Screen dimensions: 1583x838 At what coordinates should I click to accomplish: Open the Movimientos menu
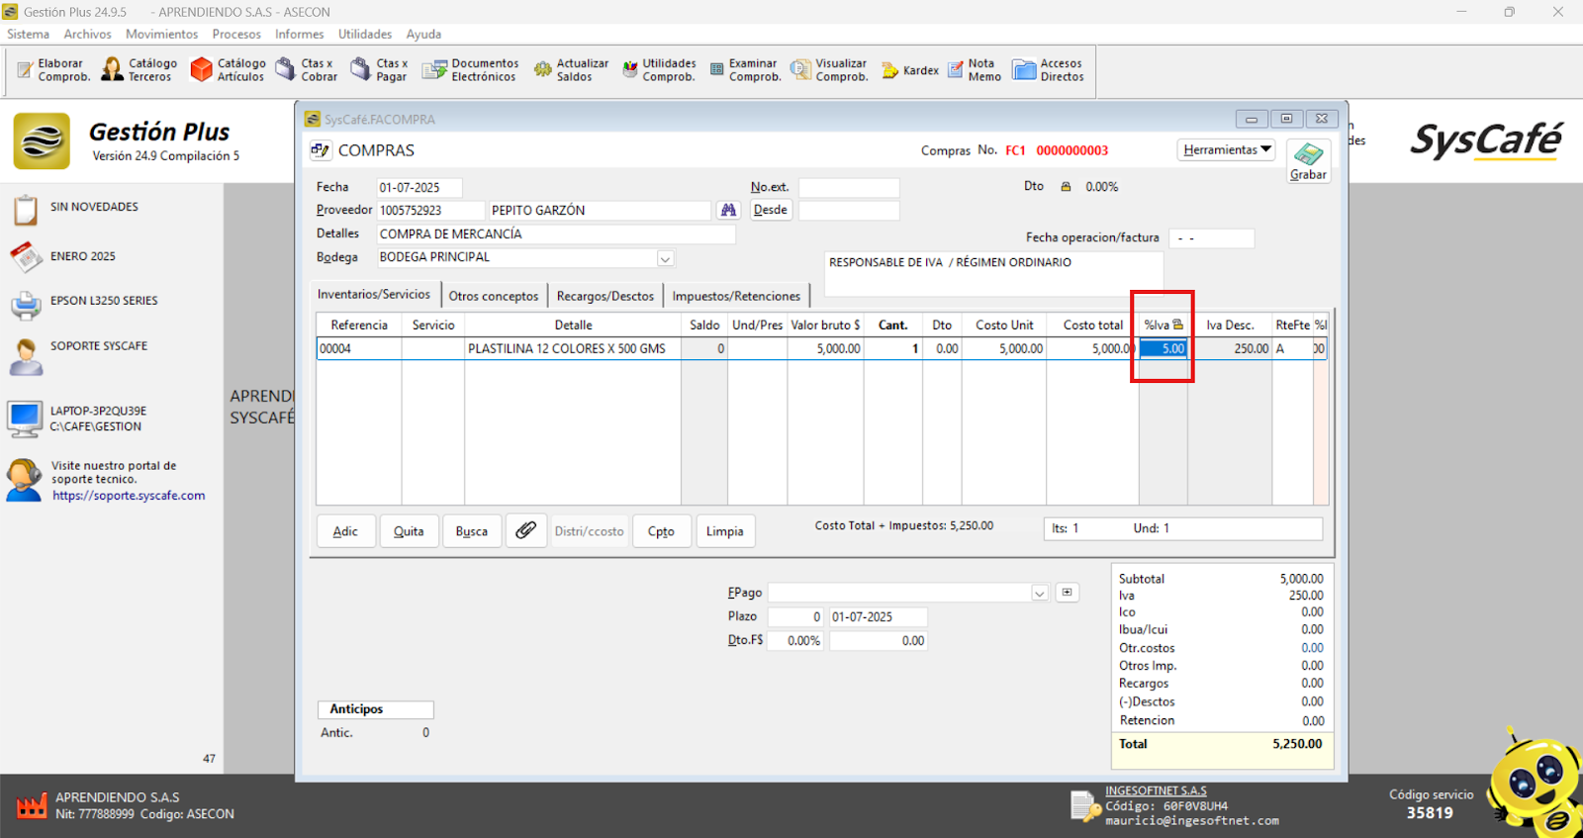coord(161,34)
